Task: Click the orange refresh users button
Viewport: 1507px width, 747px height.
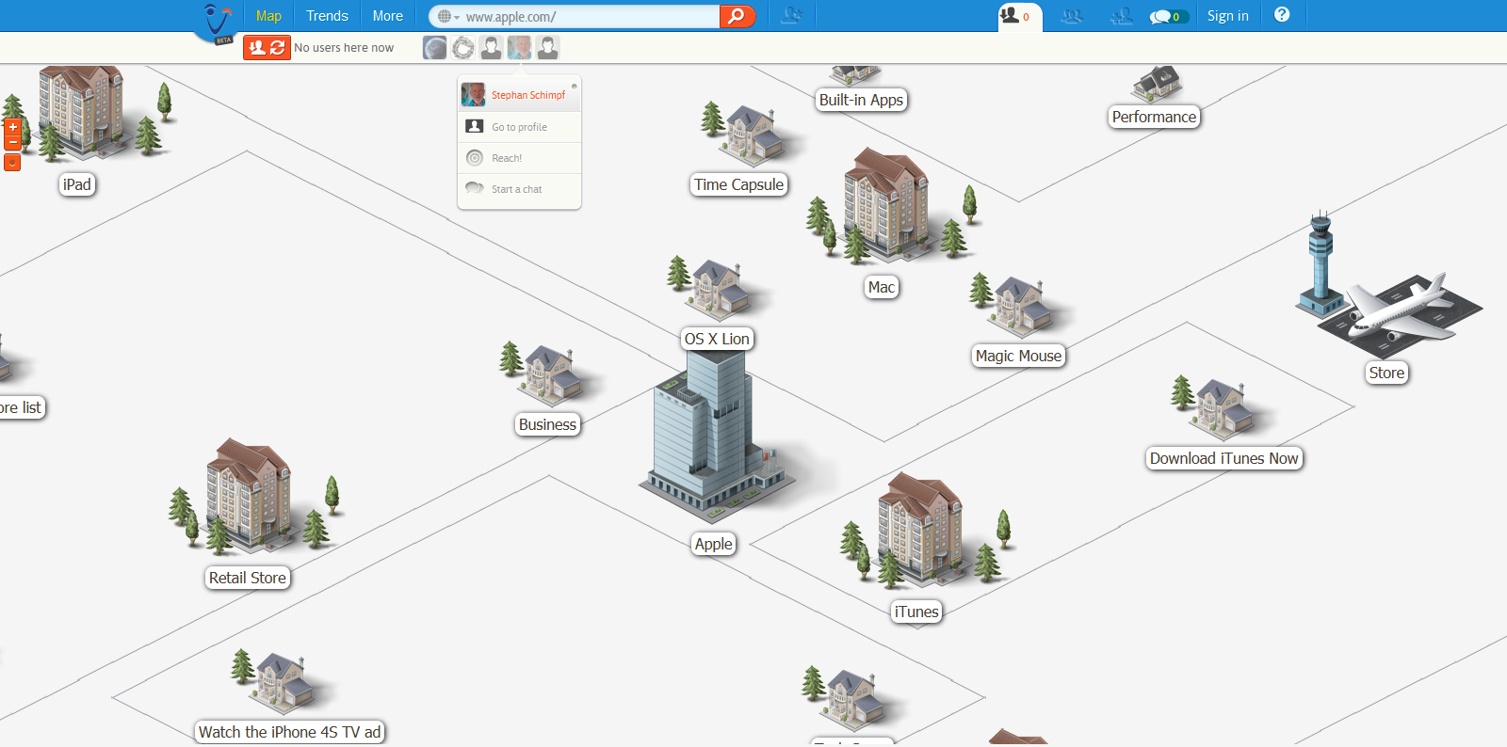Action: pyautogui.click(x=267, y=47)
